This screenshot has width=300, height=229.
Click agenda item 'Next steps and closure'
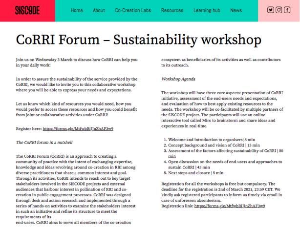coord(196,173)
